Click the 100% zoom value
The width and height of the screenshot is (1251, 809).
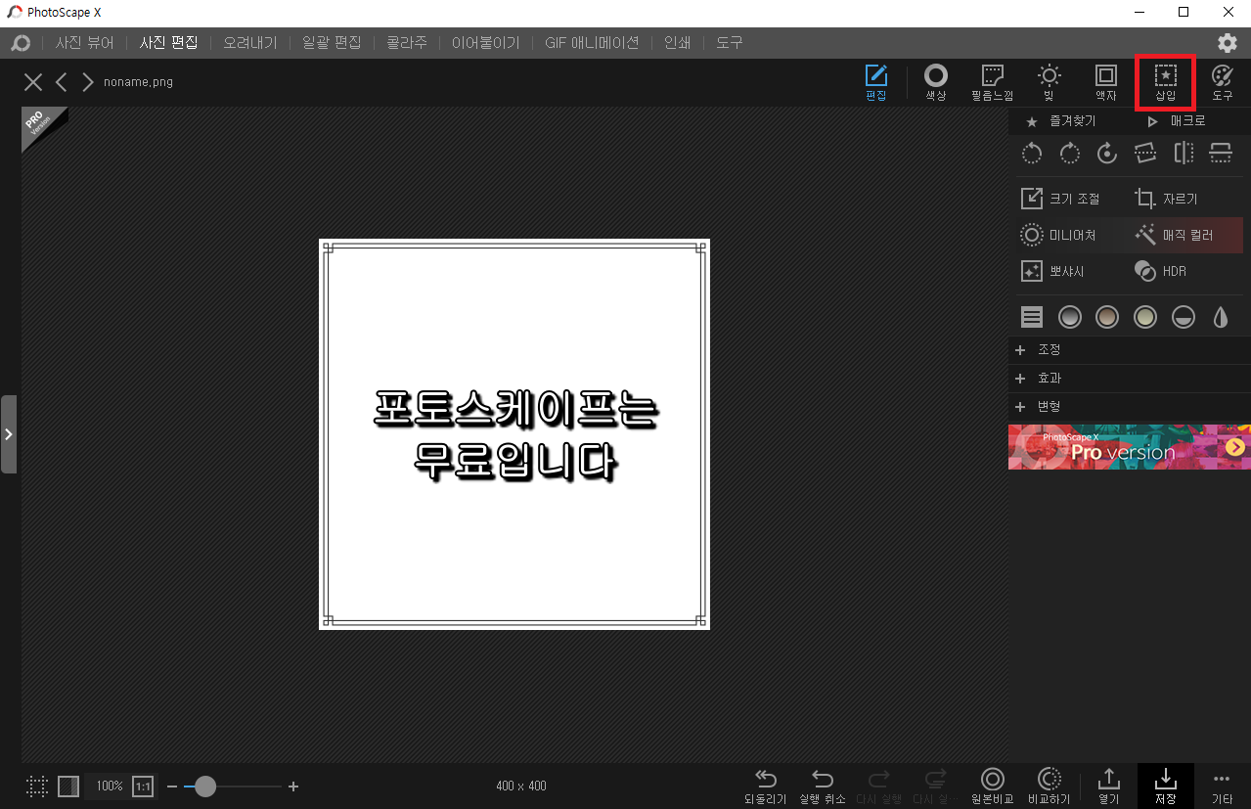[110, 786]
